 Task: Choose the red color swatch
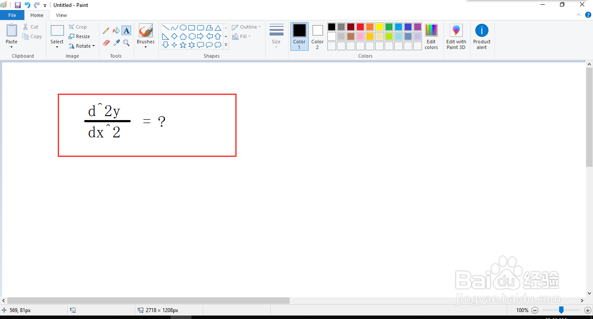pos(360,27)
